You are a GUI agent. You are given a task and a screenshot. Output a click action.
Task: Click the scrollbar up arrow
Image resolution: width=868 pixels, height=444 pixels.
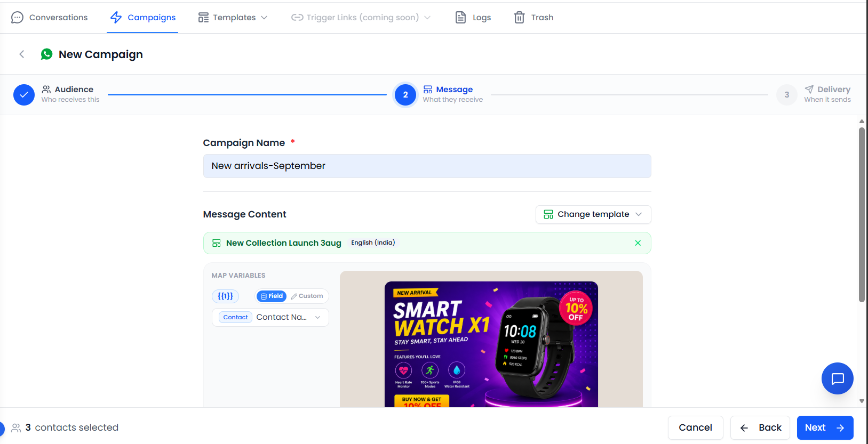862,122
